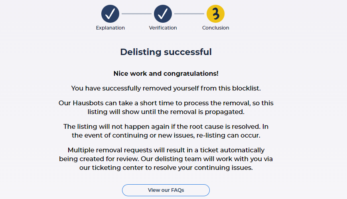Click the Verification step checkmark circle
This screenshot has height=199, width=347.
point(163,14)
